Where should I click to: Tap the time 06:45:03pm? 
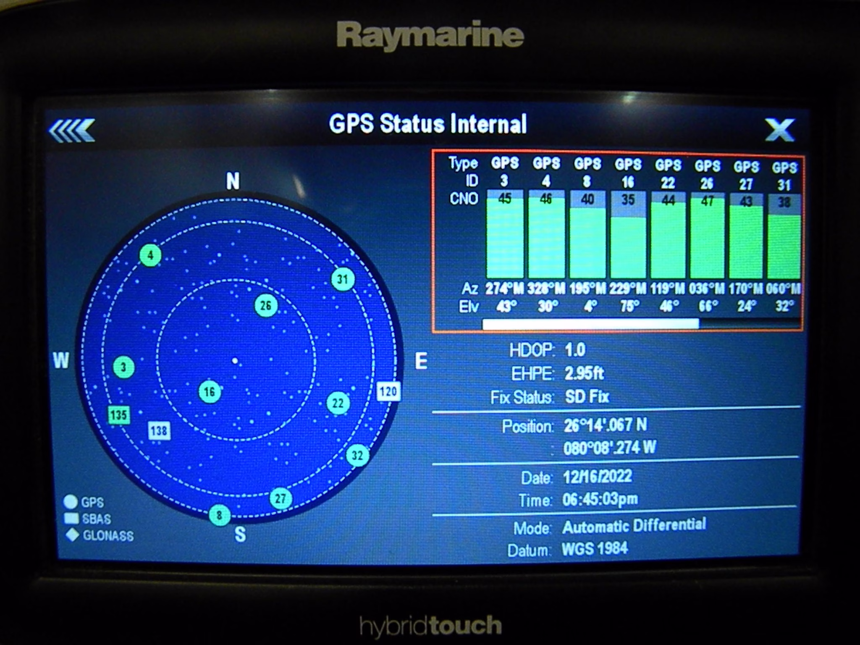pos(600,500)
